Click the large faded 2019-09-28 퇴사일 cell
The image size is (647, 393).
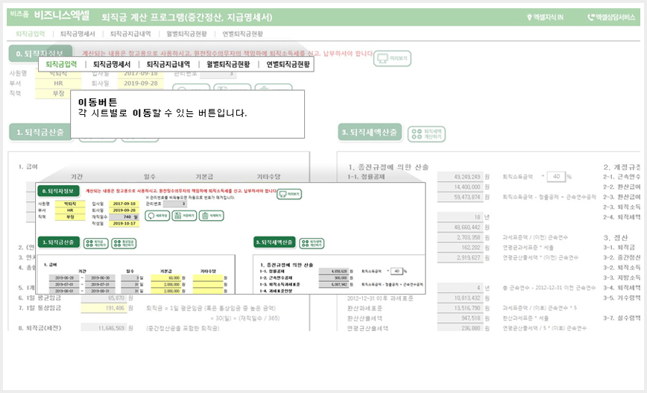click(141, 84)
